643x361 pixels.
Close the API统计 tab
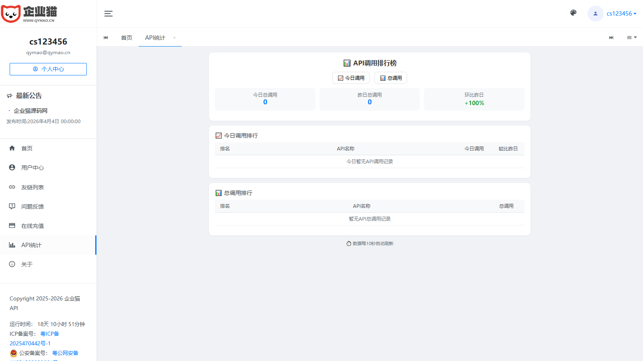(x=174, y=38)
